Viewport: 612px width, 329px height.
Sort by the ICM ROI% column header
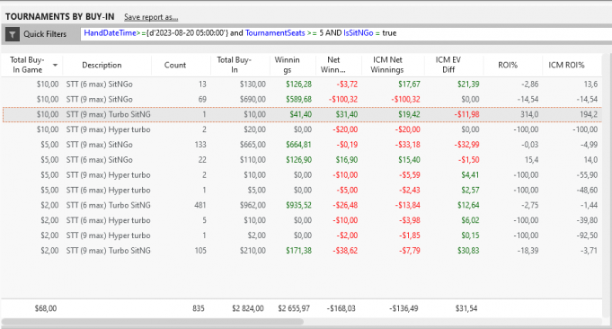click(x=566, y=66)
